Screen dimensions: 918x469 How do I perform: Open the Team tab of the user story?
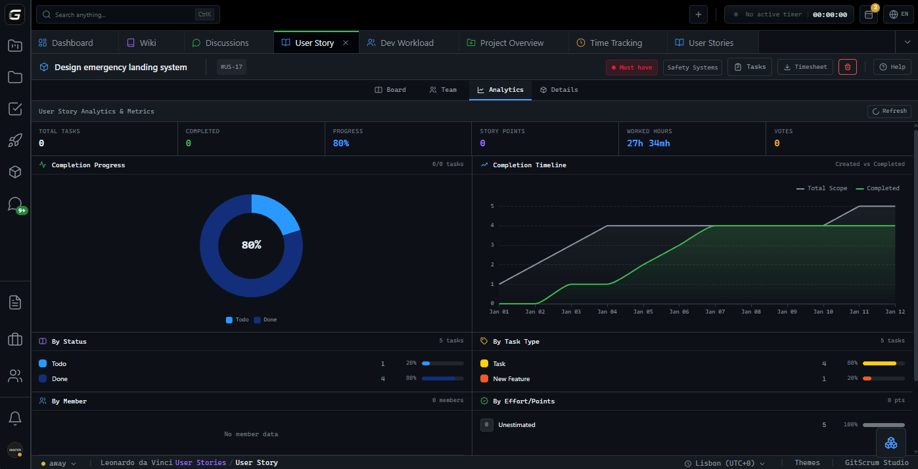coord(443,90)
